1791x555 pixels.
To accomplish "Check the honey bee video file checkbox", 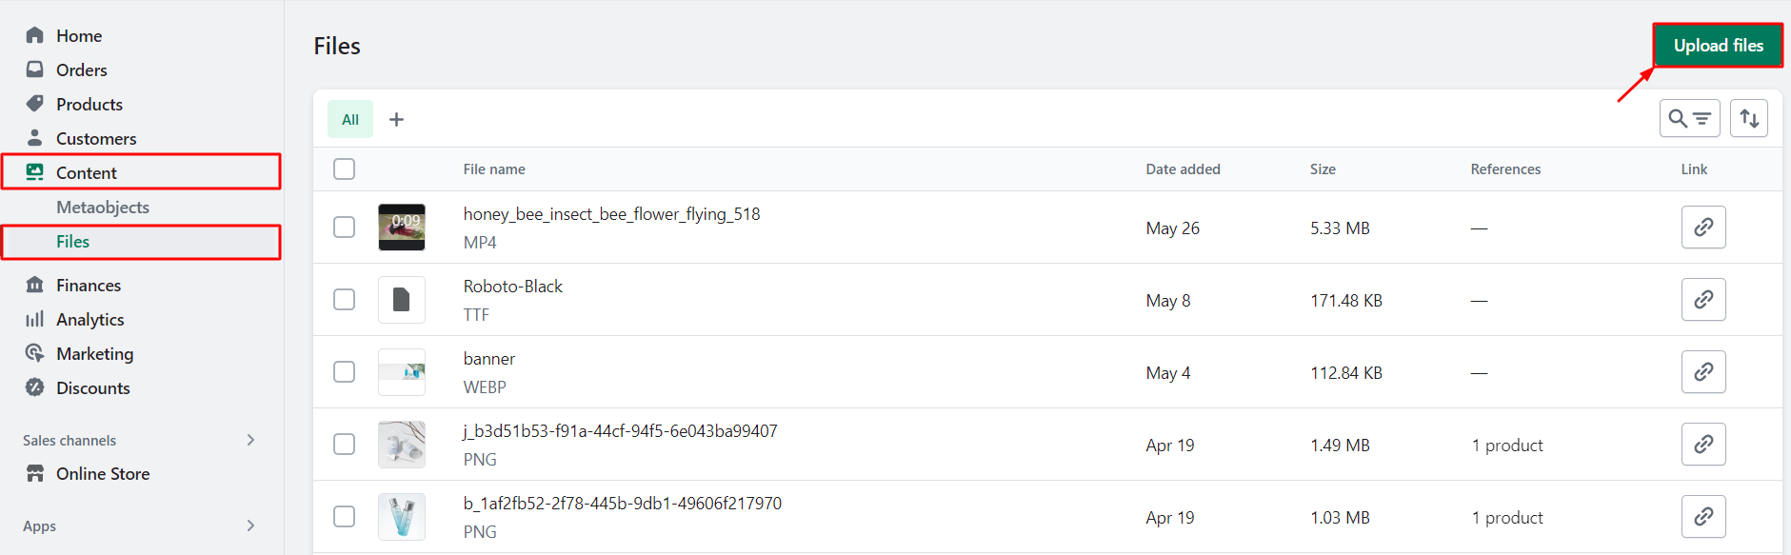I will tap(345, 228).
